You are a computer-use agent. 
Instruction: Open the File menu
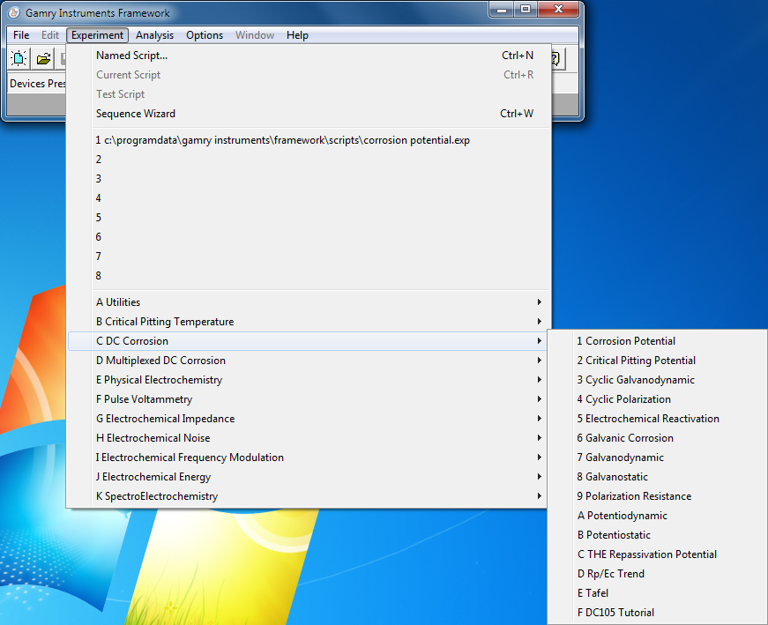click(21, 35)
